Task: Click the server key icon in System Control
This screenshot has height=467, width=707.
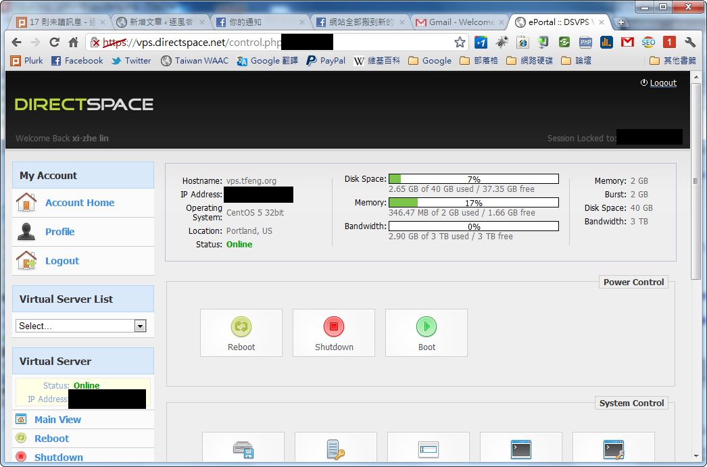Action: 336,449
